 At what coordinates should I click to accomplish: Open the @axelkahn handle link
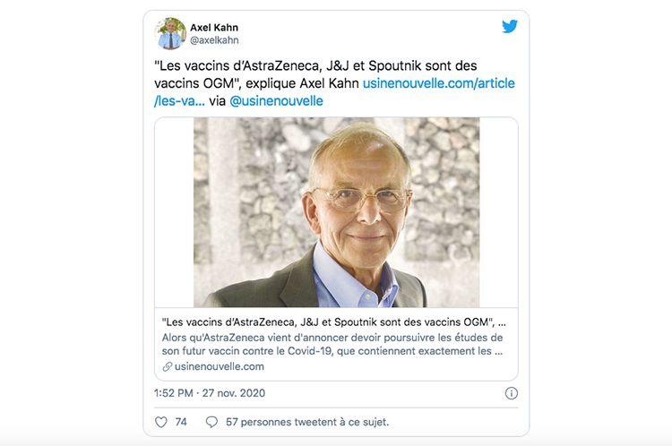click(214, 40)
